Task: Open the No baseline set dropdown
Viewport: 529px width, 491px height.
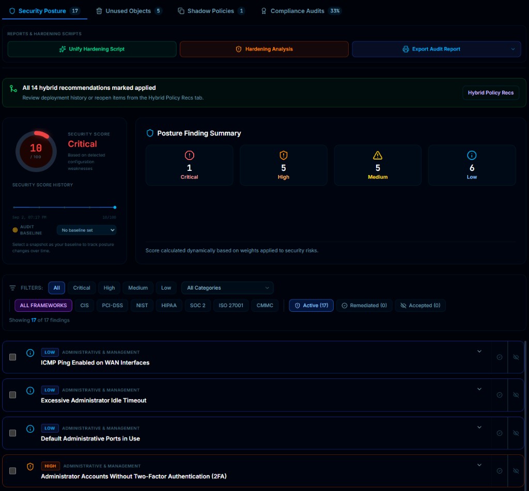Action: pyautogui.click(x=87, y=230)
